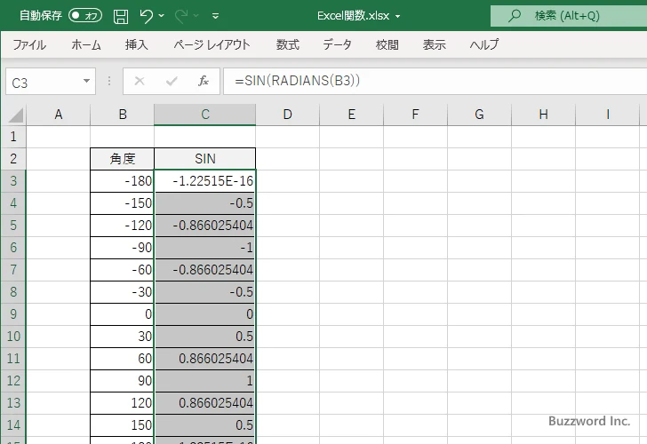Open the ページ レイアウト ribbon tab
The image size is (647, 444).
point(212,44)
